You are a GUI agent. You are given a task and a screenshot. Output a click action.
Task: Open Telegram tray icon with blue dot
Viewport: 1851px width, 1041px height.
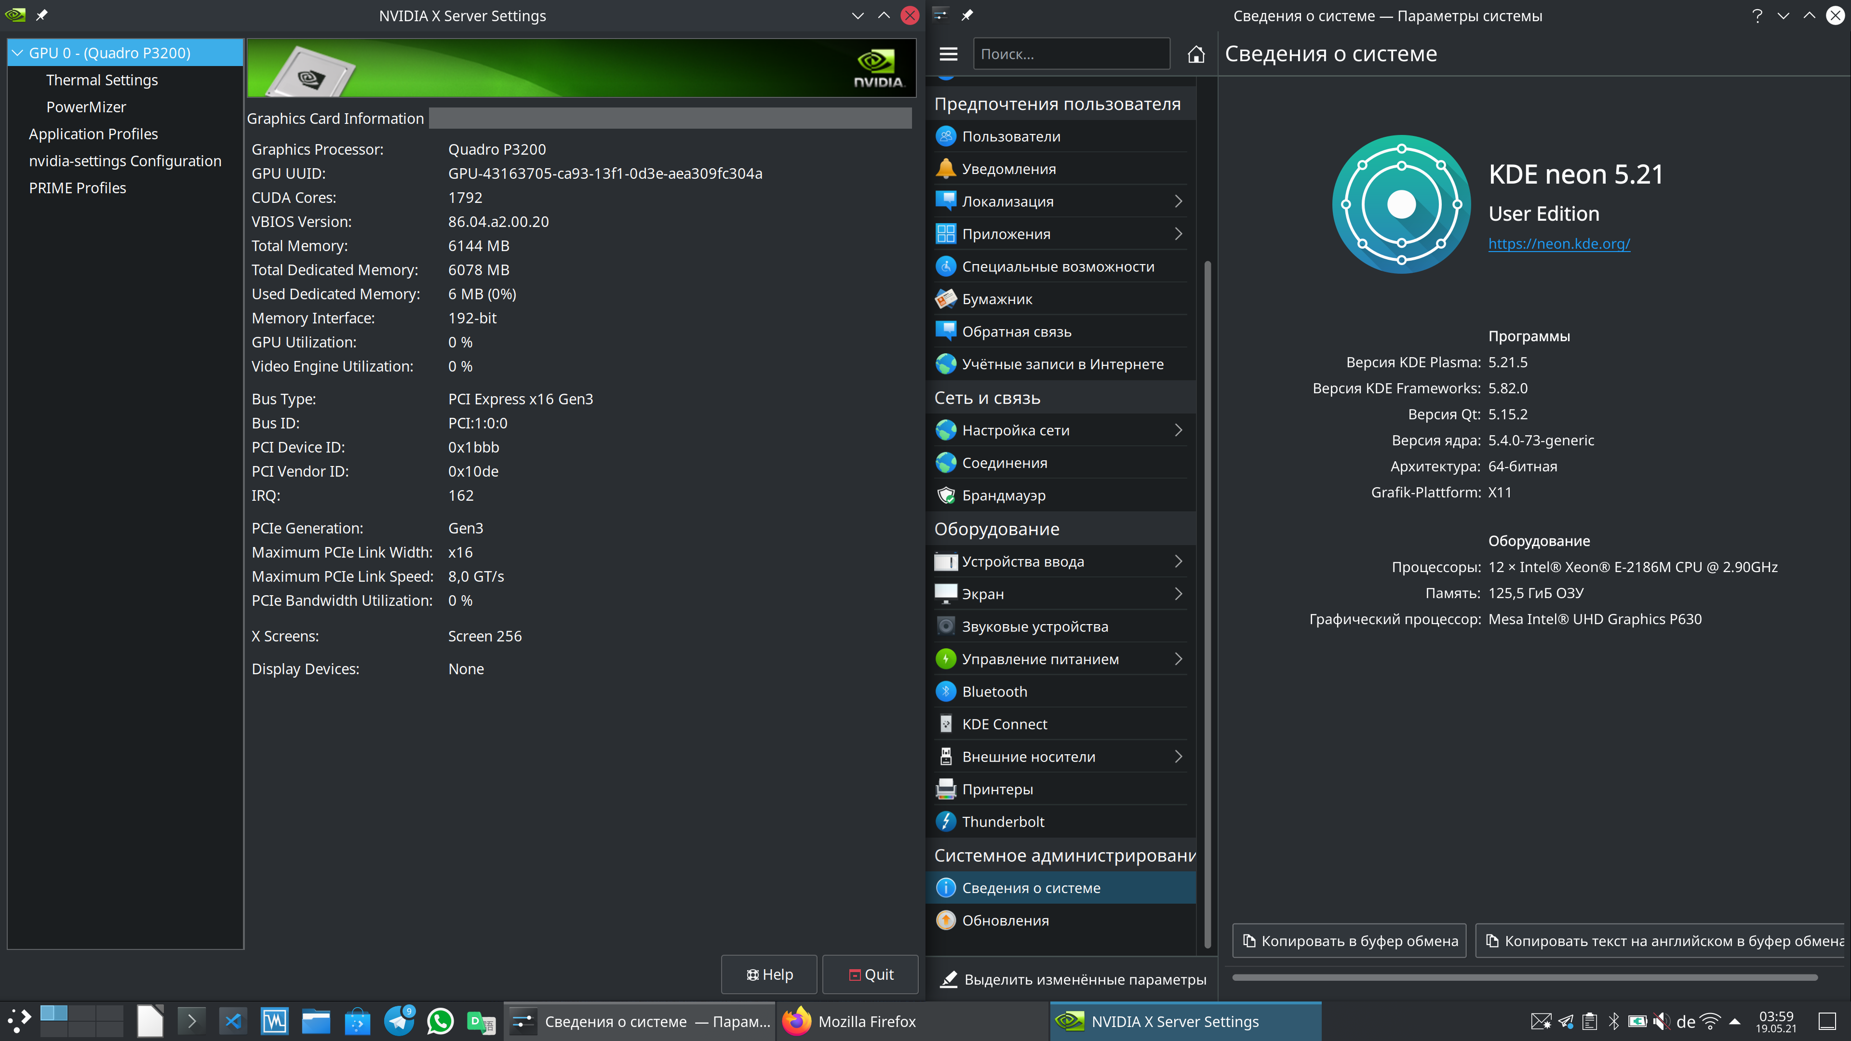tap(1566, 1021)
